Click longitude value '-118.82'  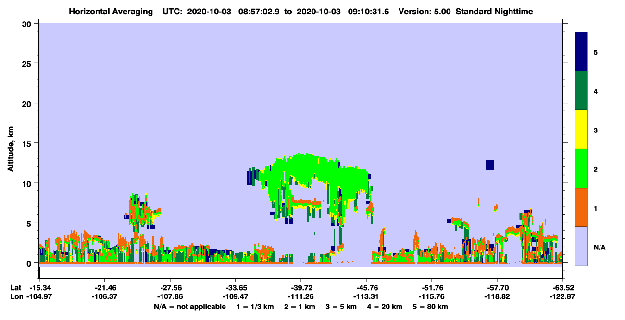pyautogui.click(x=497, y=296)
